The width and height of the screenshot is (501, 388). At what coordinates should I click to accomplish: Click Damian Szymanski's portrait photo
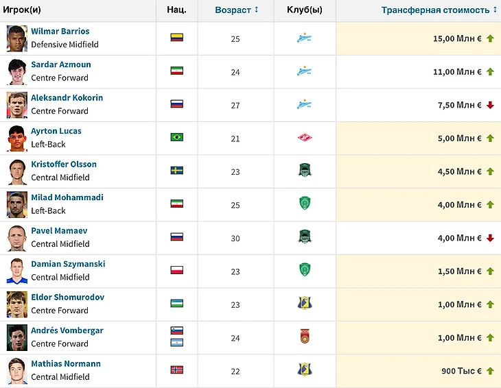pyautogui.click(x=16, y=271)
